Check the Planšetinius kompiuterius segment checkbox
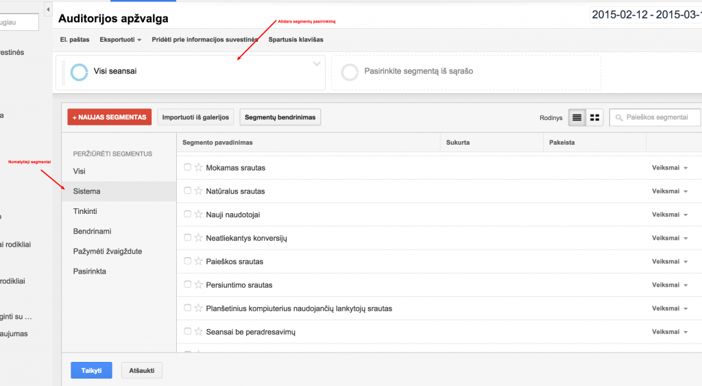702x386 pixels. 188,308
